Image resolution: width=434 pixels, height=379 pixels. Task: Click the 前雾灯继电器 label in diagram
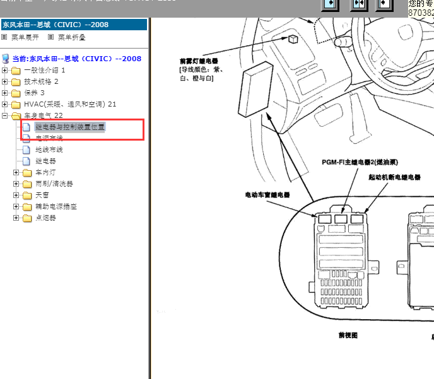pos(199,61)
